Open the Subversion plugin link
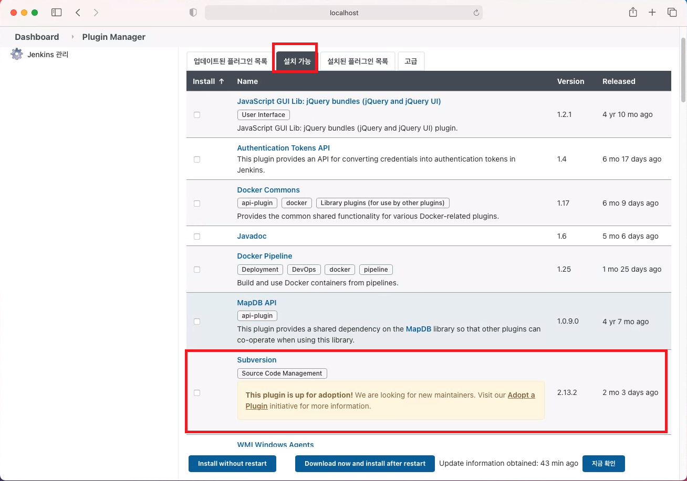The image size is (687, 481). click(x=256, y=360)
